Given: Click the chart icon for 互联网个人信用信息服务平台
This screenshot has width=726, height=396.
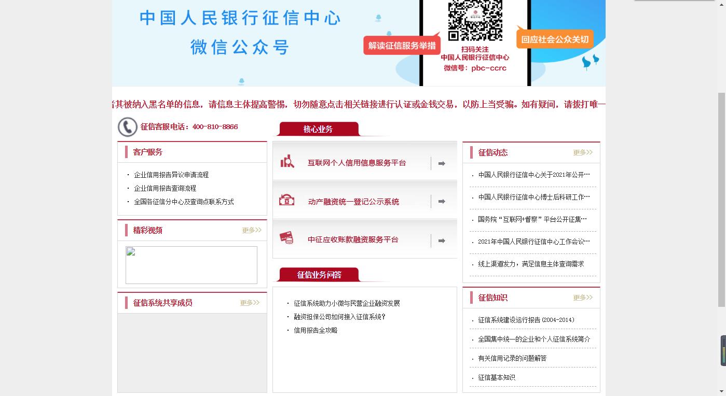Looking at the screenshot, I should pyautogui.click(x=287, y=162).
